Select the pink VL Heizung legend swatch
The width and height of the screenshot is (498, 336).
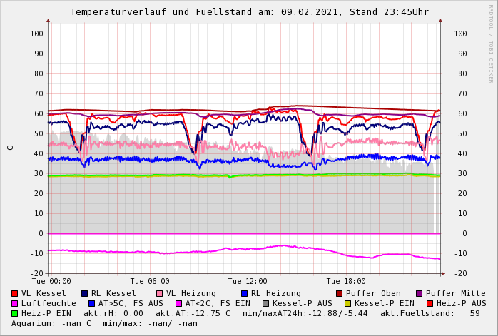coord(159,293)
